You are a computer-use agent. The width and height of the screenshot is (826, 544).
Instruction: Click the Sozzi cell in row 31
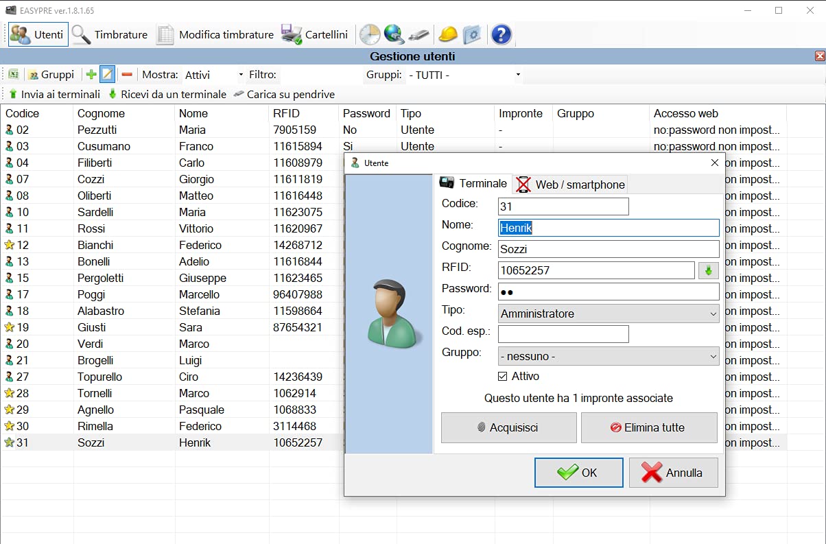click(91, 442)
